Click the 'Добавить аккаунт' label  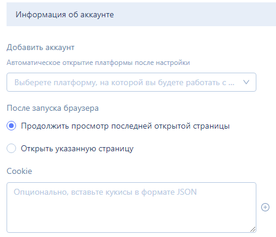tap(40, 48)
